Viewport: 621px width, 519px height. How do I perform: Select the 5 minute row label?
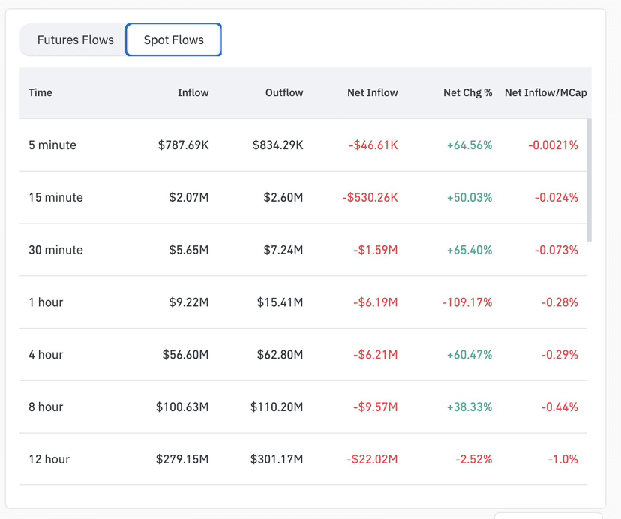coord(52,145)
